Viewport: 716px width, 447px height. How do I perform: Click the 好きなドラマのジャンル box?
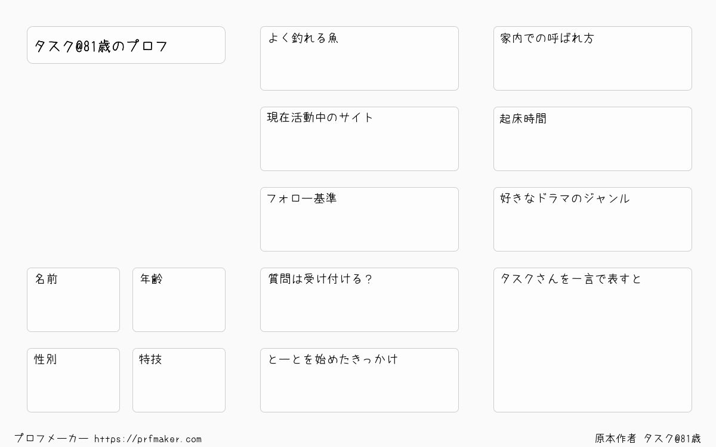click(592, 219)
